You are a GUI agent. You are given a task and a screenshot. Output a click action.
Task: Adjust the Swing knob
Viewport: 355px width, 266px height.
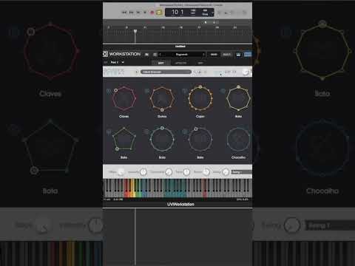point(226,172)
